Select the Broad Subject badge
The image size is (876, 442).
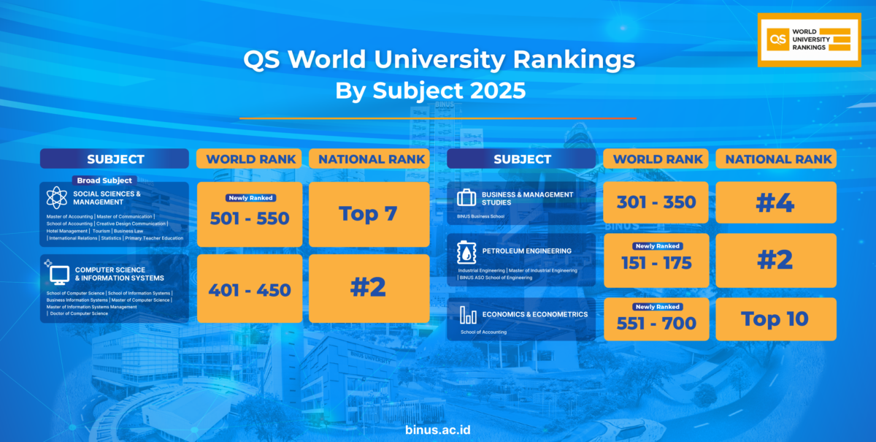[x=104, y=180]
